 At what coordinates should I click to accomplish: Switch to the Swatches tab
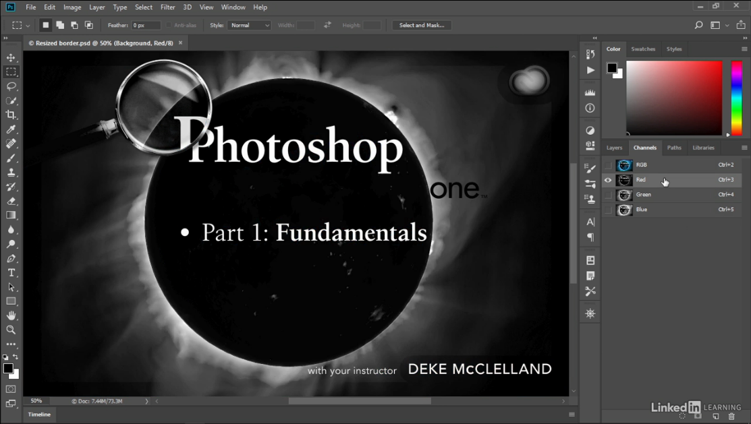pyautogui.click(x=643, y=49)
